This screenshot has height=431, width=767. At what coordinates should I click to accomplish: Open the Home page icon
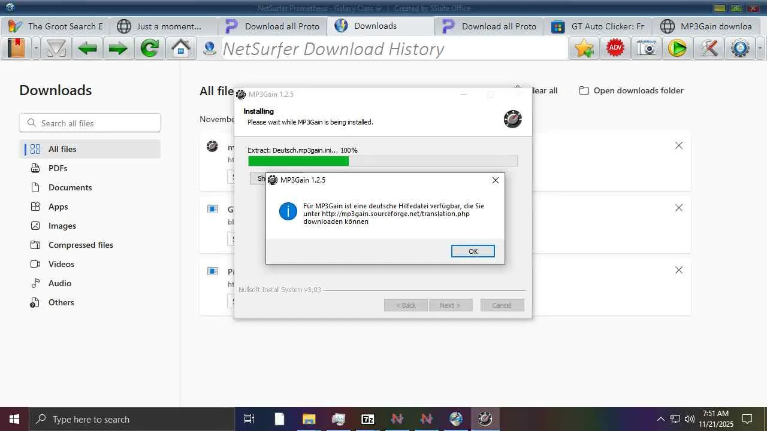[181, 48]
